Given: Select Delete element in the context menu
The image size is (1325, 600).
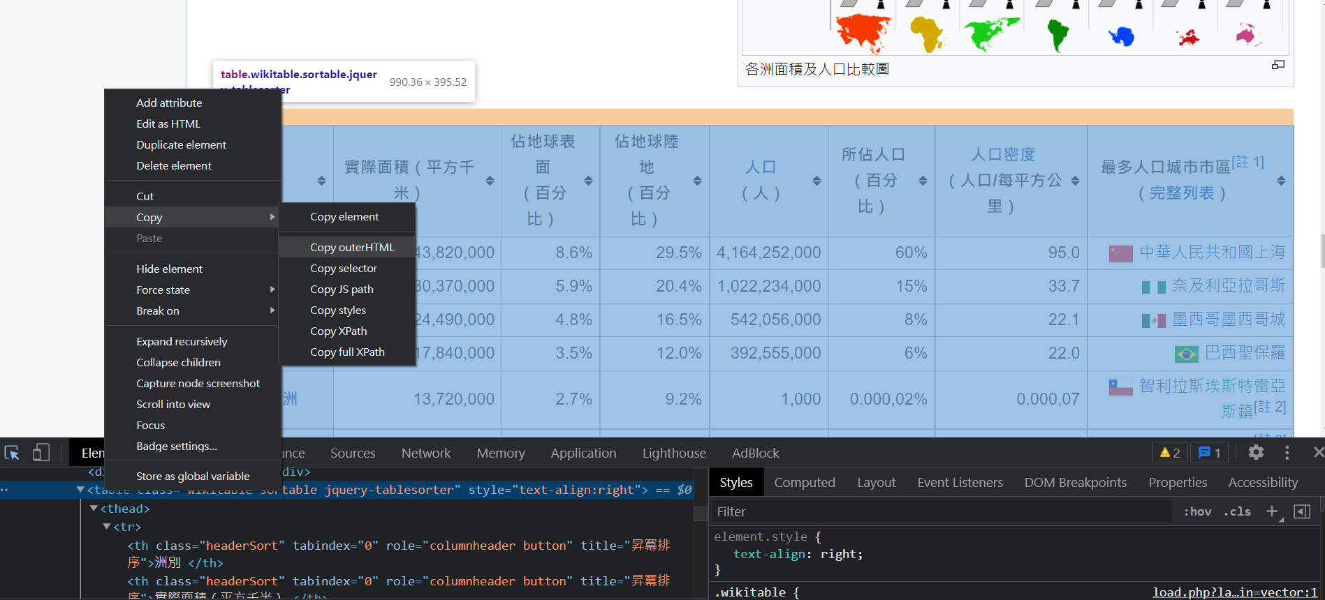Looking at the screenshot, I should (174, 165).
